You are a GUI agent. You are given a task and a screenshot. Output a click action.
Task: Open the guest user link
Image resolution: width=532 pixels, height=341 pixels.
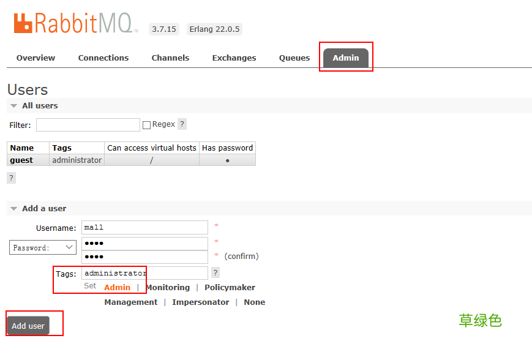[x=21, y=160]
